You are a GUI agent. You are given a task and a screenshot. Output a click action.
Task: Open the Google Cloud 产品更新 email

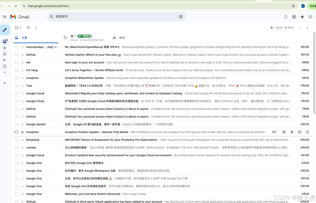point(162,101)
